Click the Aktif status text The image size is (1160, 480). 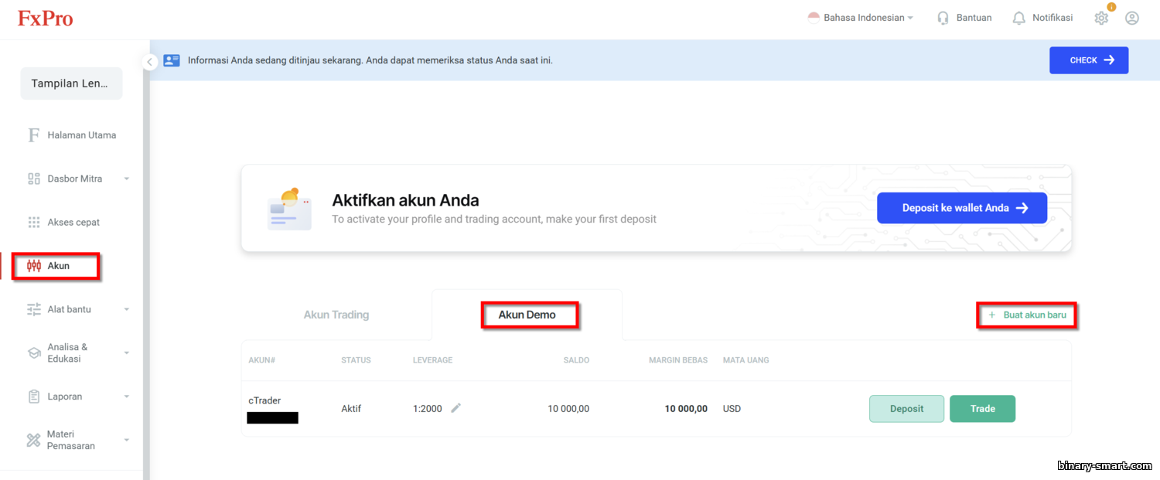point(351,409)
